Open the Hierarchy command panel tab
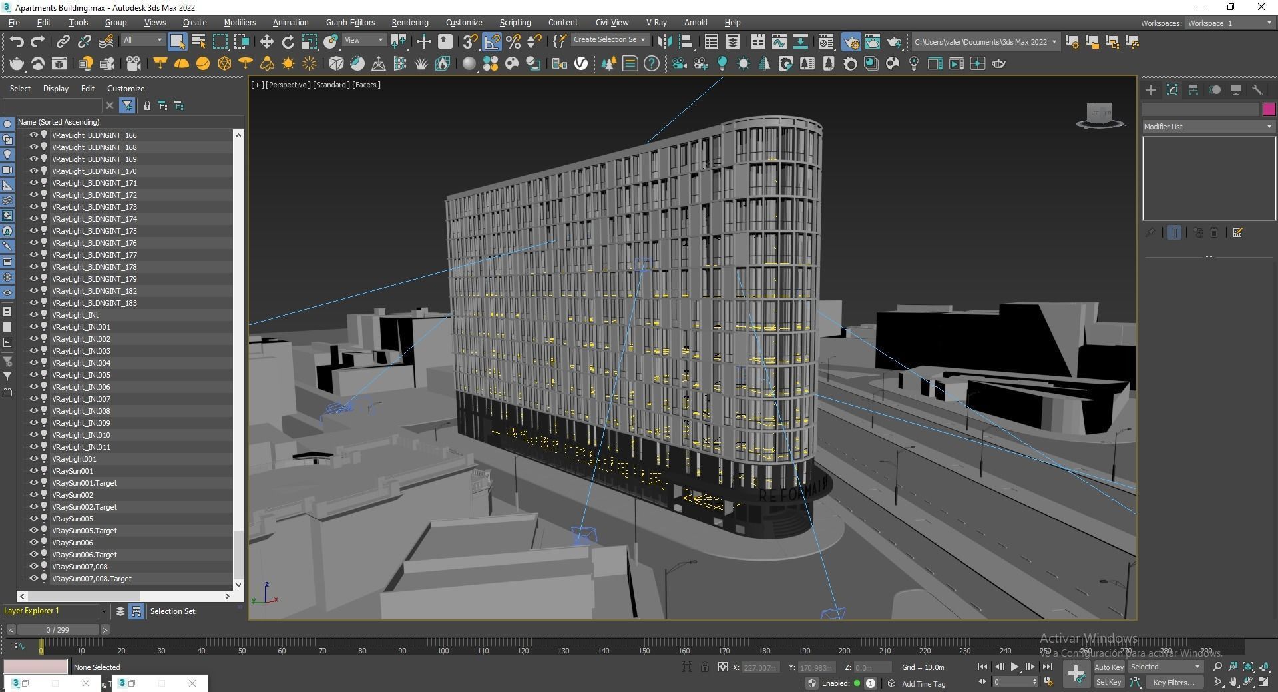 pyautogui.click(x=1193, y=90)
